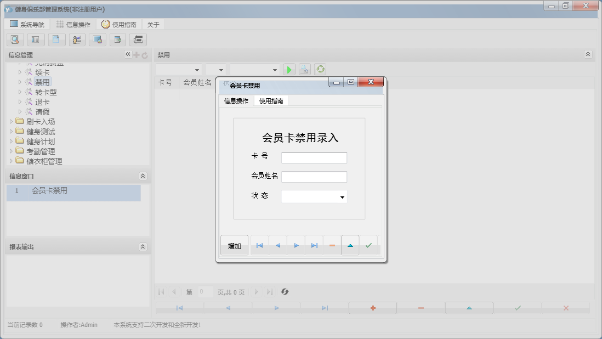Screen dimensions: 602x339
Task: Confirm with the green checkmark in dialog
Action: pos(368,245)
